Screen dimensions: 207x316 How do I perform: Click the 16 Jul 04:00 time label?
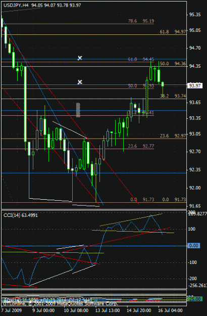(170, 310)
